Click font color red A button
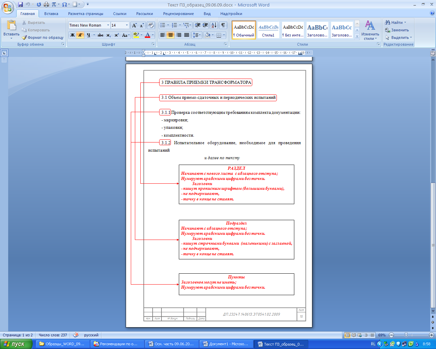436x349 pixels. click(x=147, y=35)
